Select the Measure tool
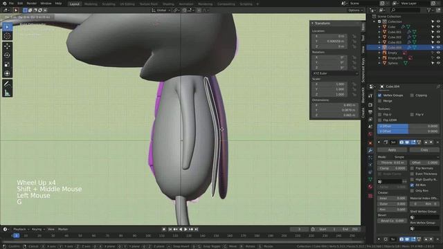Image resolution: width=443 pixels, height=249 pixels. click(8, 93)
